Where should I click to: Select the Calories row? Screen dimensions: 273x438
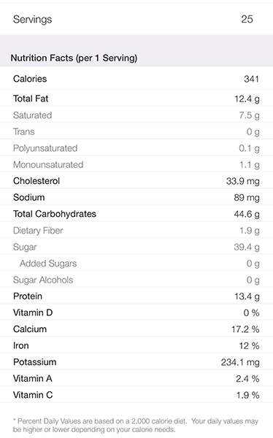point(136,78)
